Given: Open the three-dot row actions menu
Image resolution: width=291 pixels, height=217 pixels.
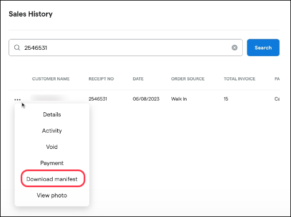Looking at the screenshot, I should click(17, 100).
